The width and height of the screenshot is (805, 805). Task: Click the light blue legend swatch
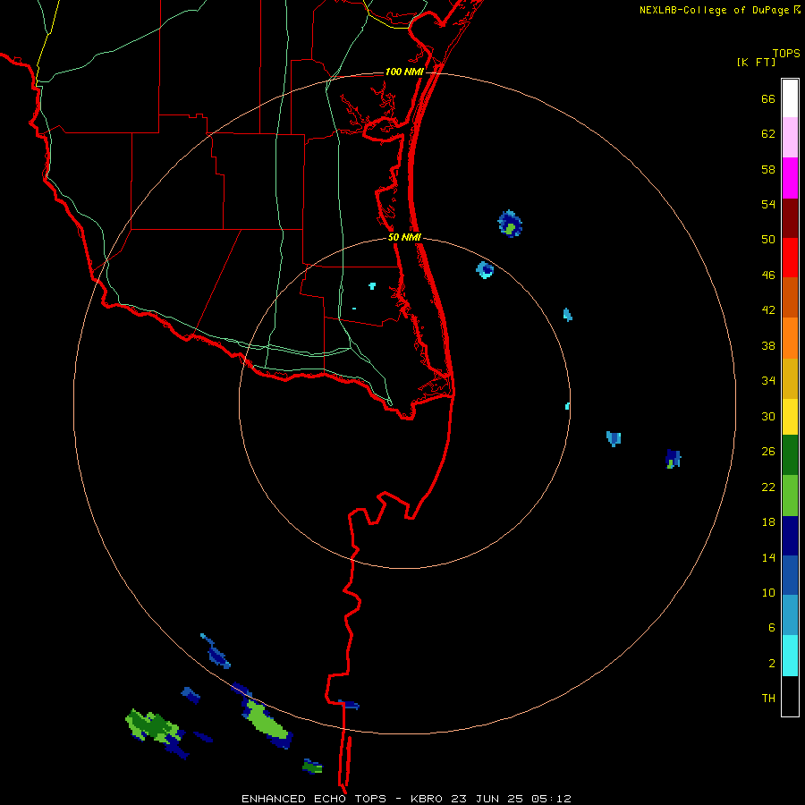(790, 615)
